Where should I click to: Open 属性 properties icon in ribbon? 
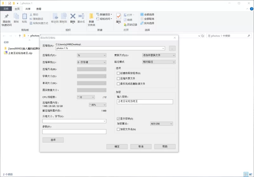[x=118, y=16]
